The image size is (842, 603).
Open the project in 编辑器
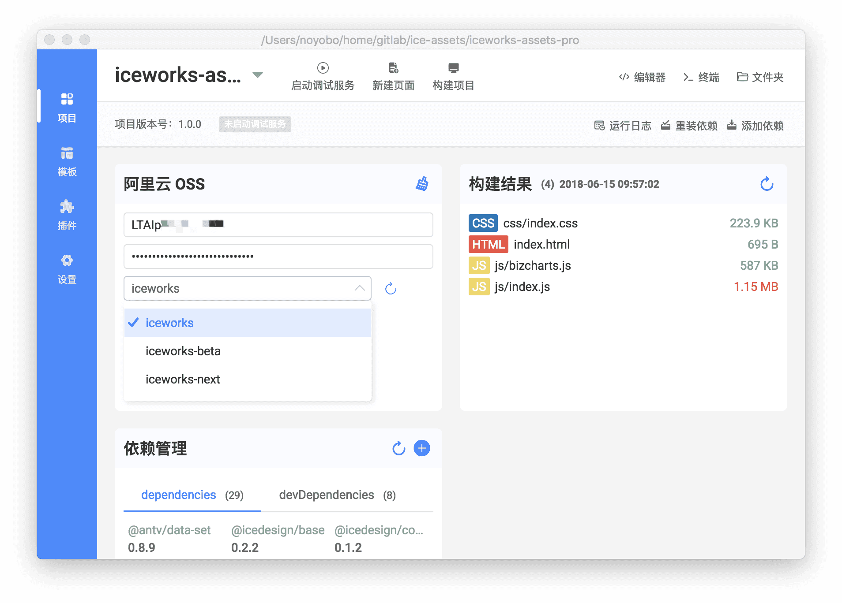[x=642, y=77]
